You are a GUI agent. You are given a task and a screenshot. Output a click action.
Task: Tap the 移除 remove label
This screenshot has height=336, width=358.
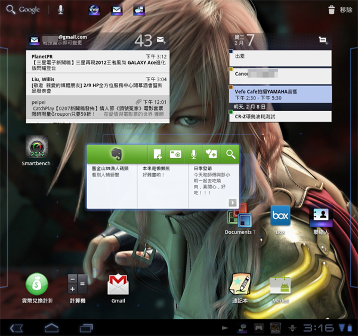tap(346, 10)
